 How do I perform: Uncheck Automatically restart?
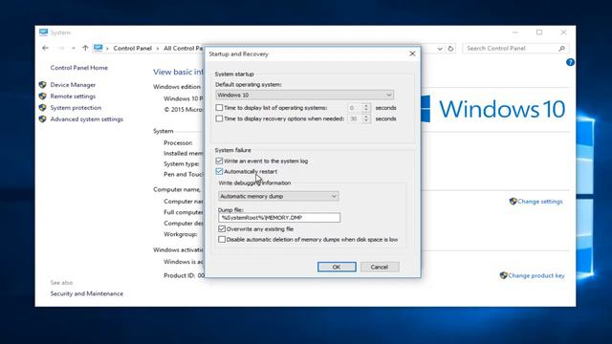coord(219,171)
